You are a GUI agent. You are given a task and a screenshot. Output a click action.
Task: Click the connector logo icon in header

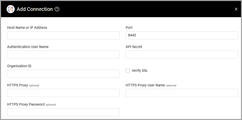tap(10, 9)
